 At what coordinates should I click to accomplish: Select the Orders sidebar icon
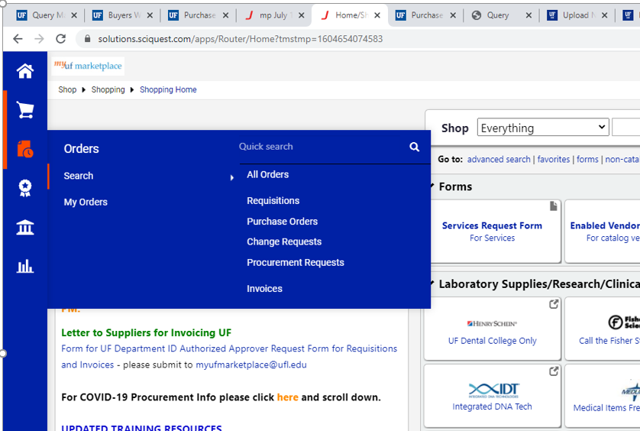point(25,149)
